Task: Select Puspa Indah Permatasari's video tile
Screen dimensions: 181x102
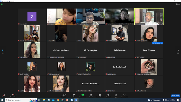Action: (32, 33)
